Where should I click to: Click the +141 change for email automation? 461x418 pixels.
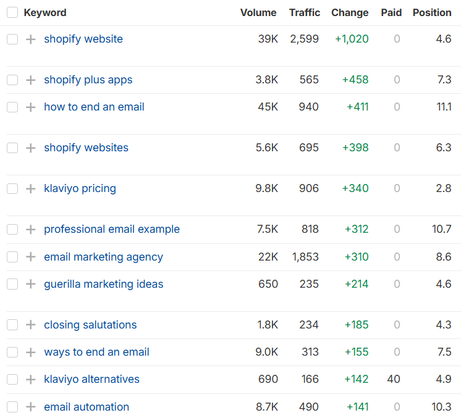tap(358, 407)
